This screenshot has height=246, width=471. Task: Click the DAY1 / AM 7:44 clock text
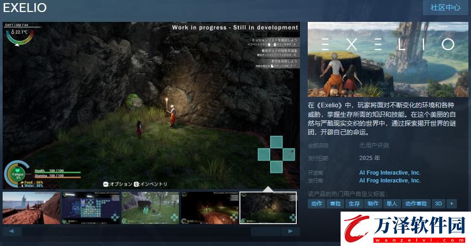17,25
